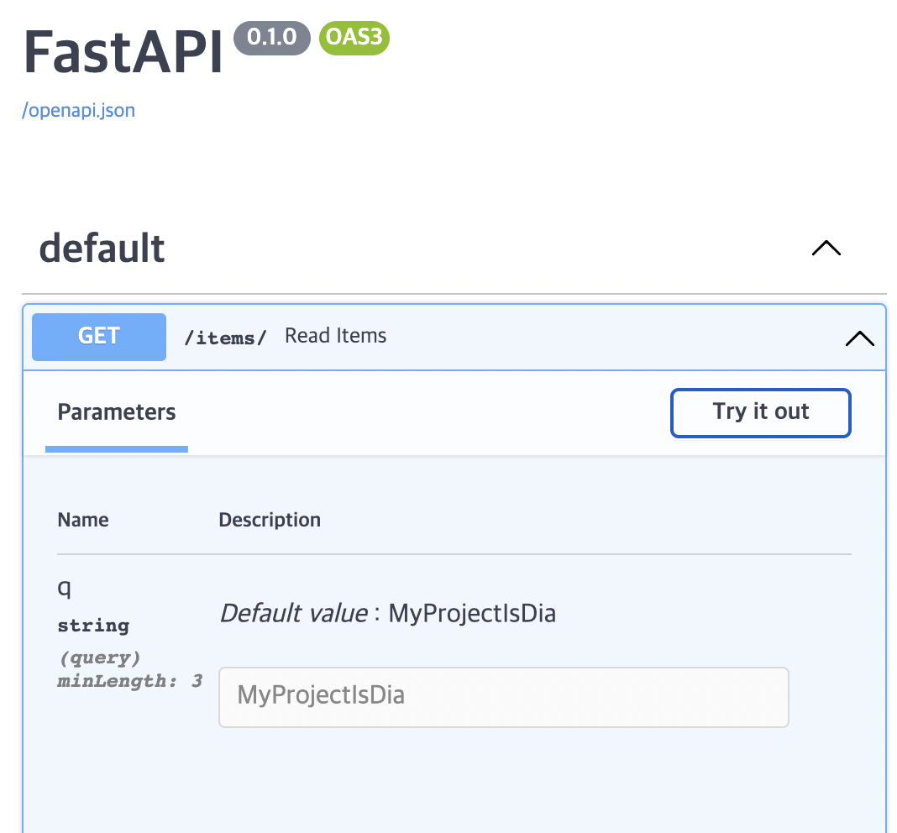Click the 0.1.0 version badge
Image resolution: width=897 pixels, height=833 pixels.
[x=271, y=37]
